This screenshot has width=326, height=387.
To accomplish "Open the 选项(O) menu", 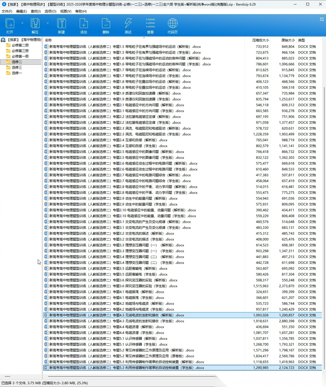I will [50, 11].
